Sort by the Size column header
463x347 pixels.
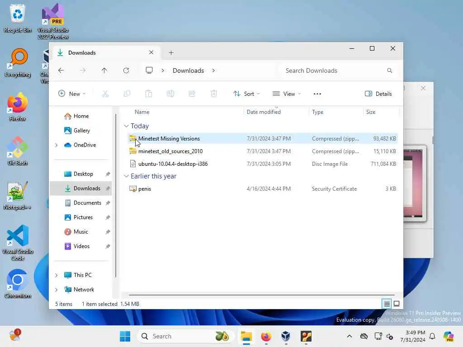371,112
